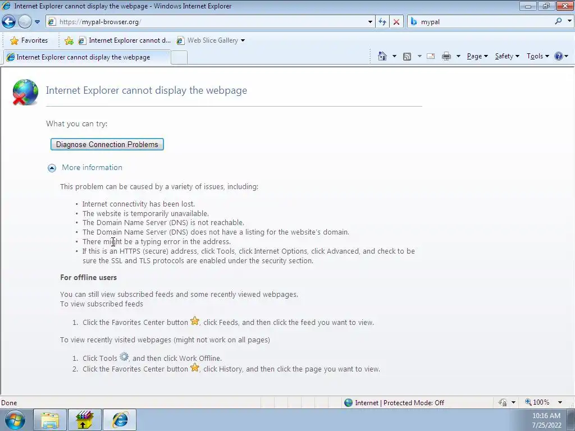Open the recent pages dropdown arrow

(37, 22)
